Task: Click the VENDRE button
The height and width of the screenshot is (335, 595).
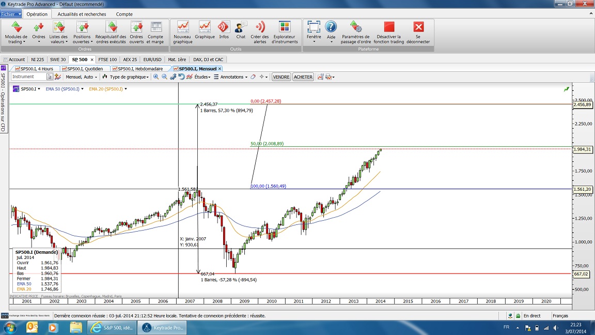Action: [281, 77]
